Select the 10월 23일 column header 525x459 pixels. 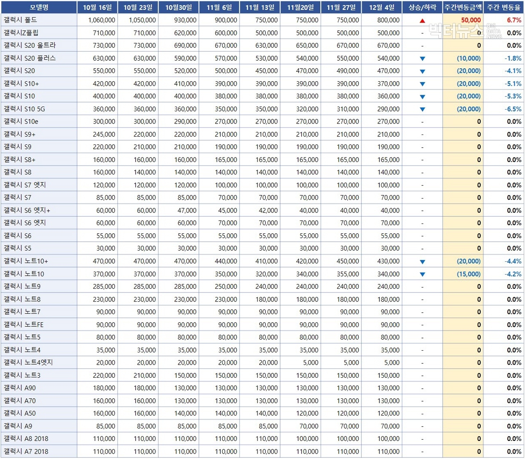(138, 7)
